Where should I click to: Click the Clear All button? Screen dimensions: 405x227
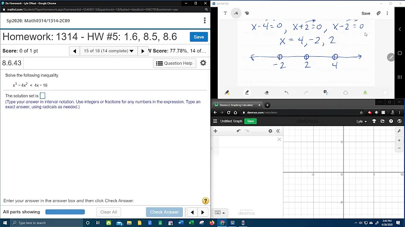[109, 212]
